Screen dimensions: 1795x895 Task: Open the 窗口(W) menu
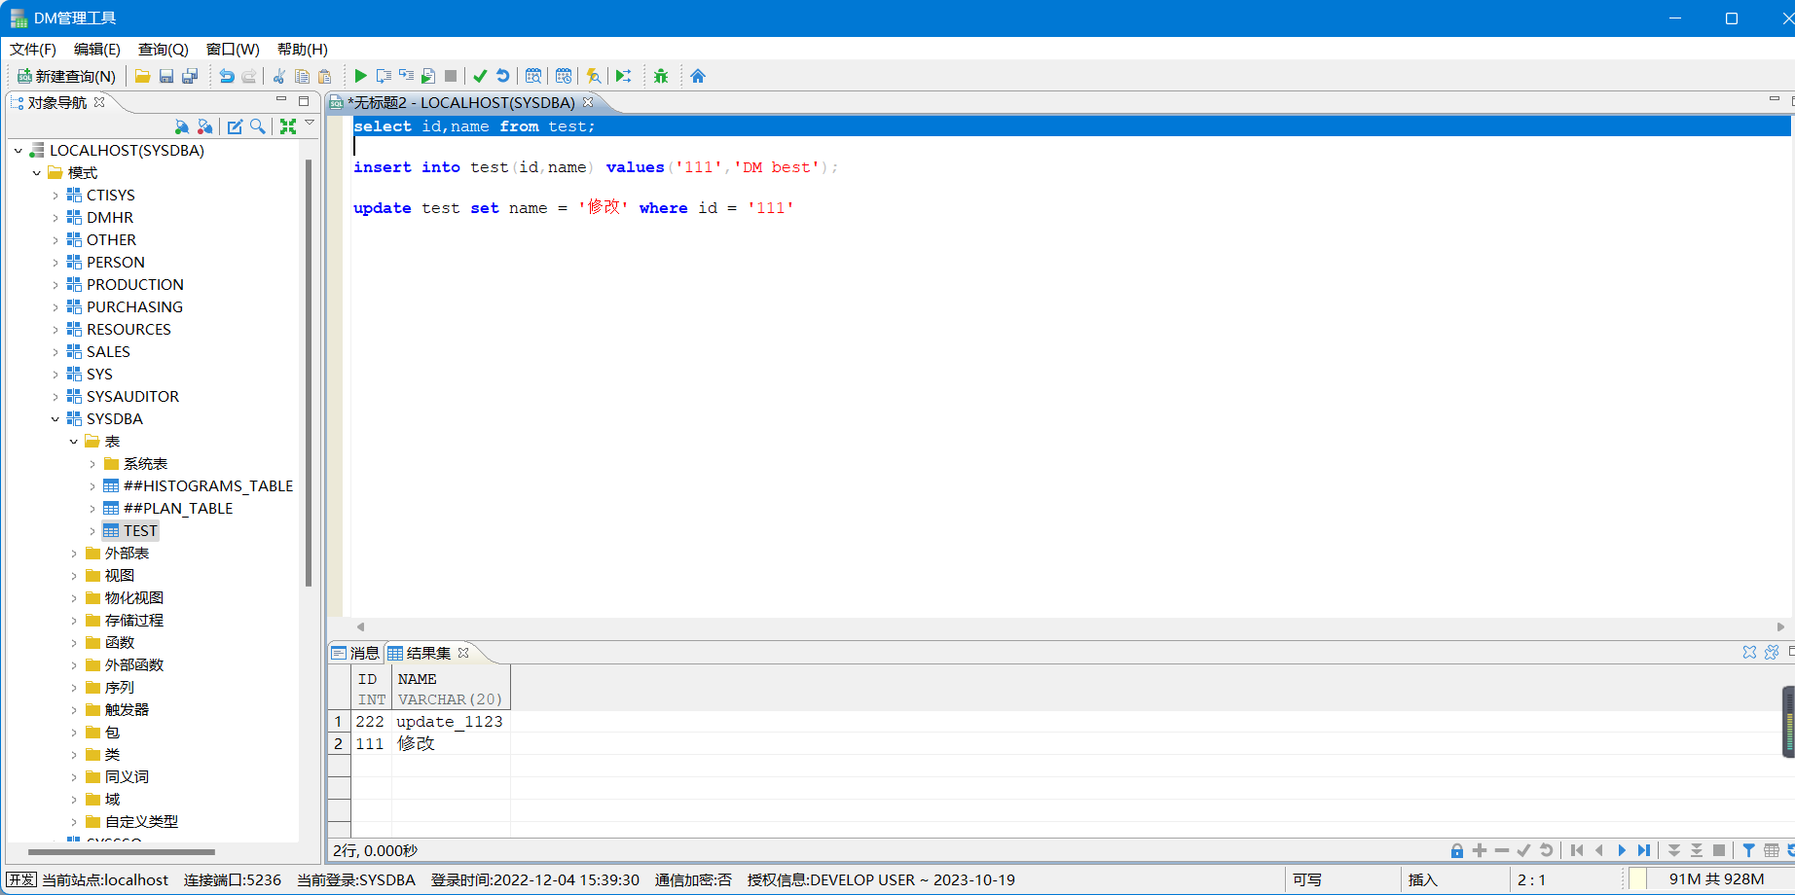pyautogui.click(x=233, y=50)
